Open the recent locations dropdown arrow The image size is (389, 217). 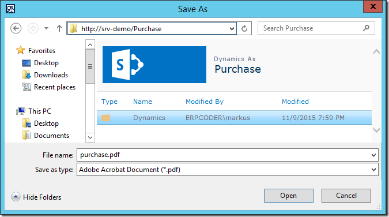click(47, 28)
